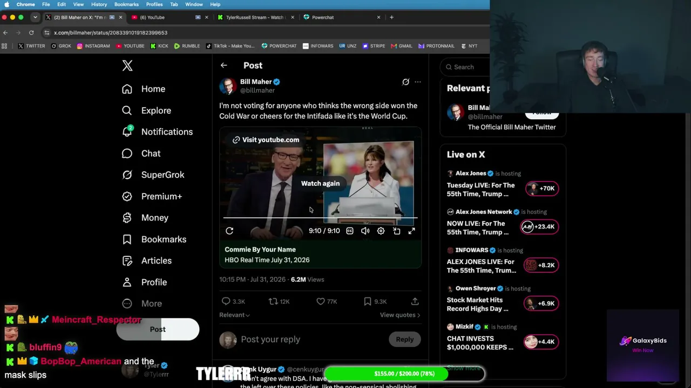Open SuperGrok in the X sidebar

tap(153, 175)
